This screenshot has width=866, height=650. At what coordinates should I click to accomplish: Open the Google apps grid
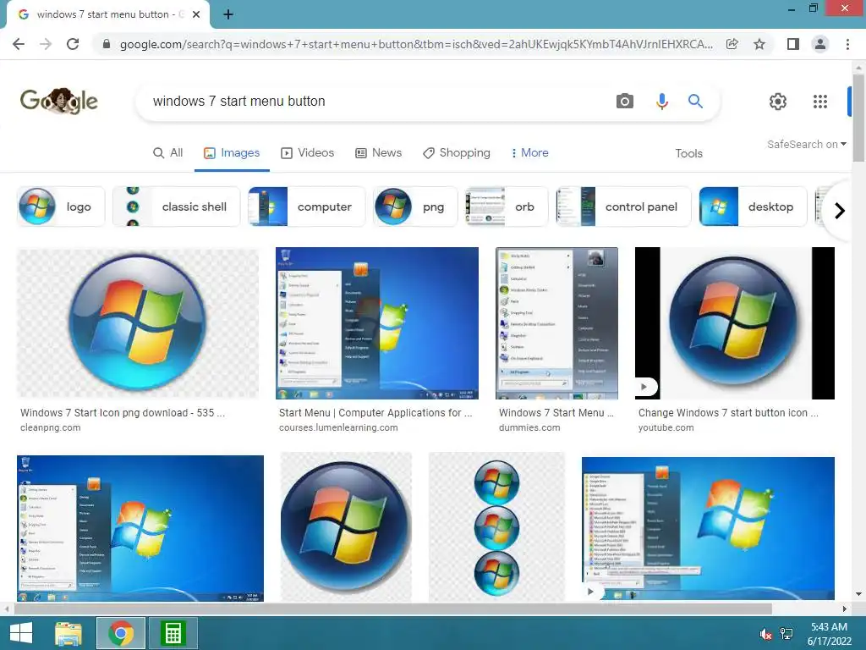point(820,102)
